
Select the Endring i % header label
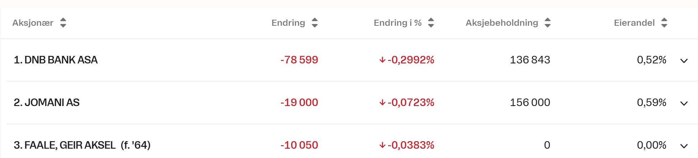pyautogui.click(x=398, y=23)
